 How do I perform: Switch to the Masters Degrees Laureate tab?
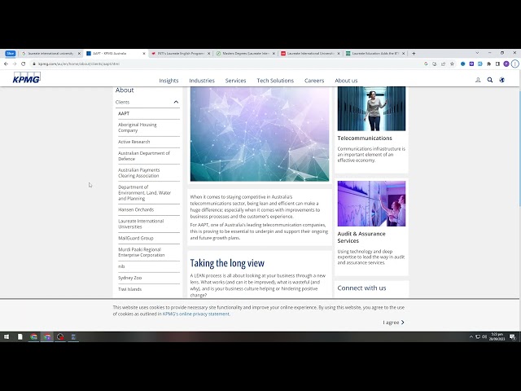click(x=246, y=53)
